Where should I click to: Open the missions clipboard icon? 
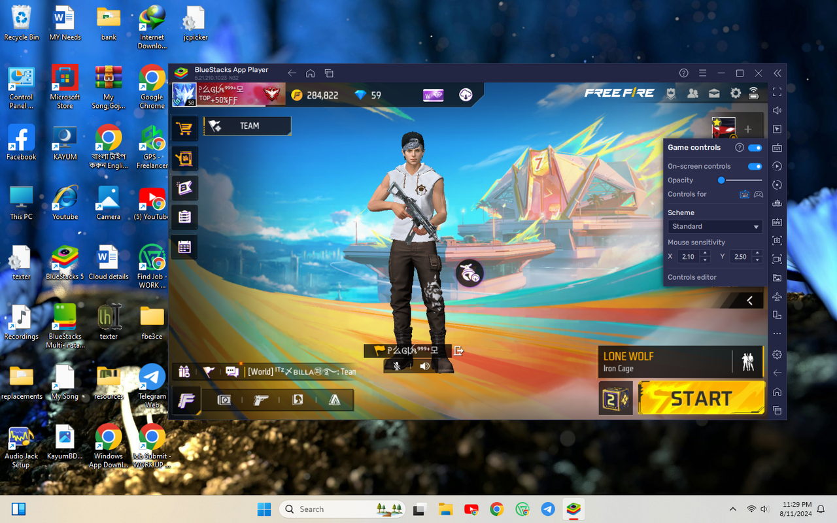pyautogui.click(x=184, y=217)
